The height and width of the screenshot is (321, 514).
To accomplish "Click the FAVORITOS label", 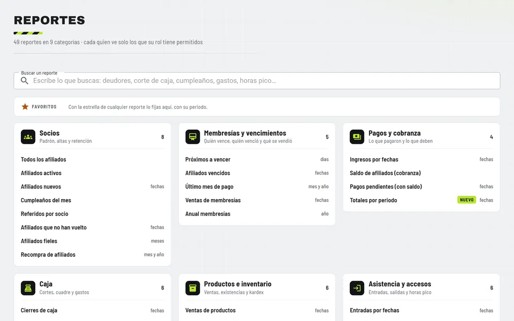I will point(44,107).
